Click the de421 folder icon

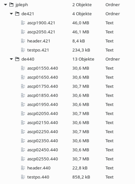[x=17, y=14]
